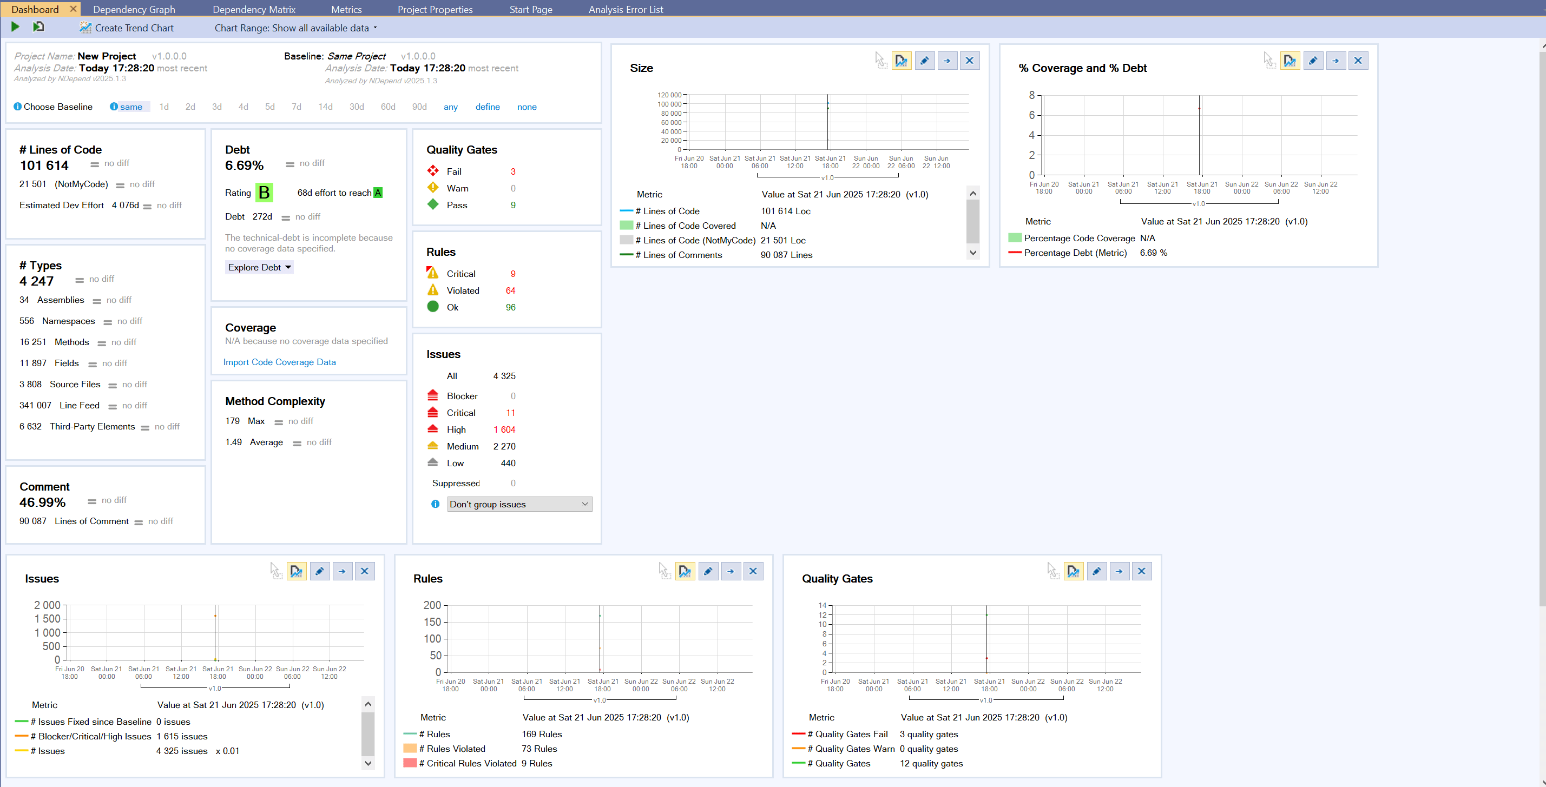The width and height of the screenshot is (1546, 787).
Task: Click the arrow icon on Issues chart
Action: click(x=342, y=571)
